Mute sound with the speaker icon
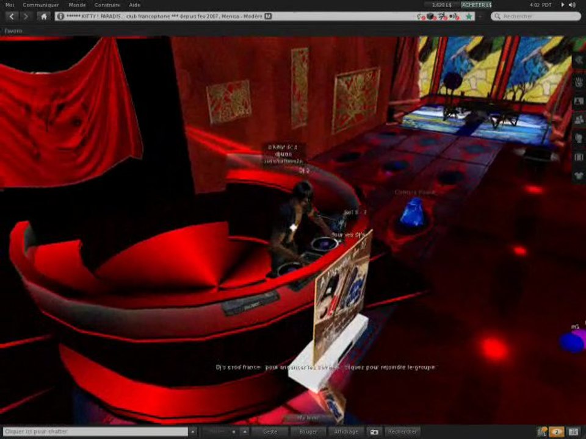This screenshot has width=586, height=439. point(572,5)
